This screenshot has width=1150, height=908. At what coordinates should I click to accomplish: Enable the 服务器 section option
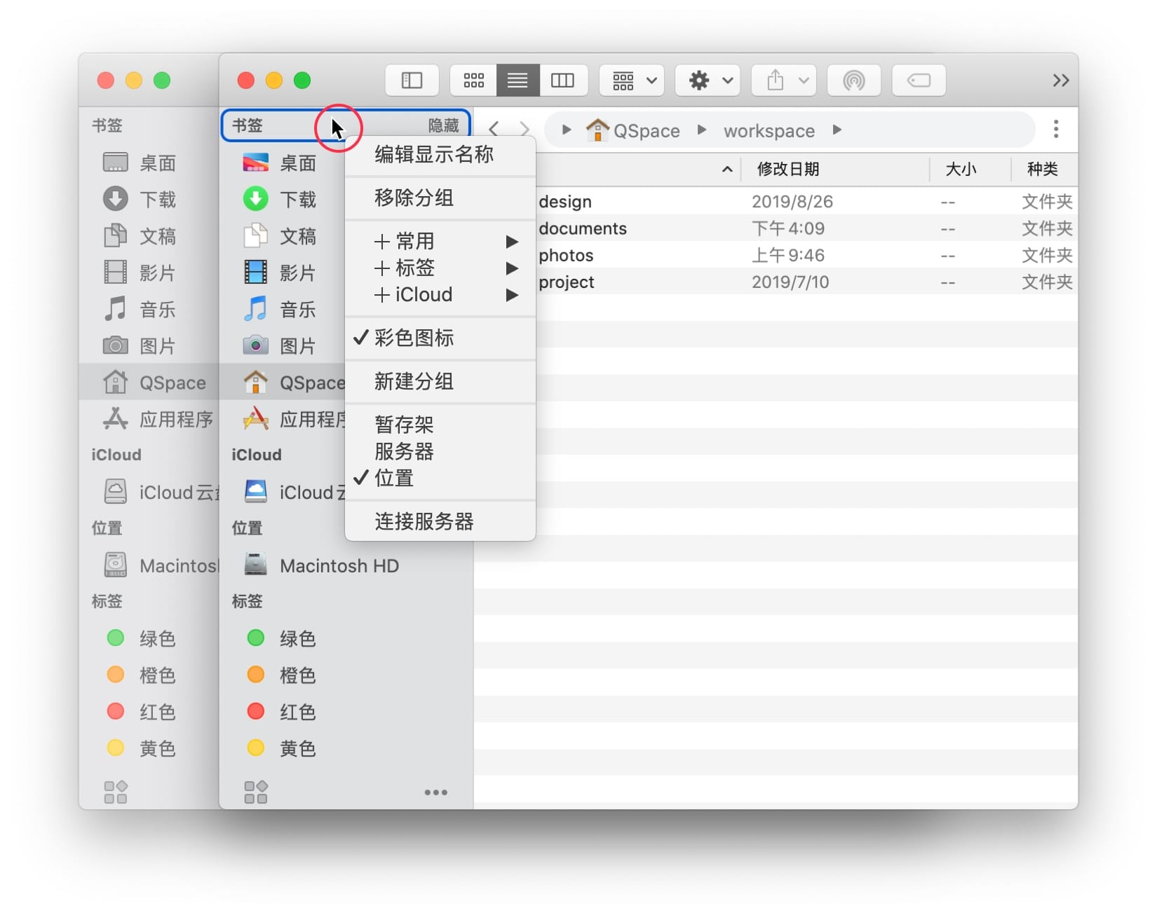404,451
